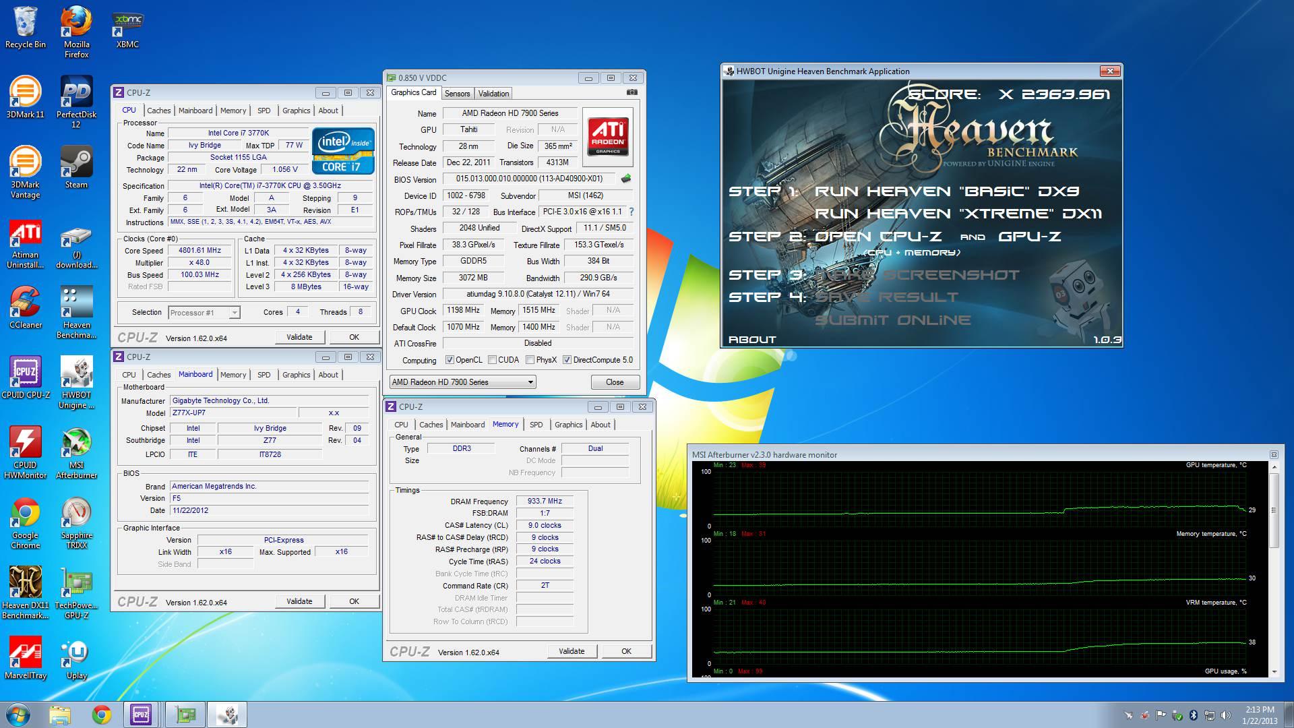Viewport: 1294px width, 728px height.
Task: Launch Uplay desktop shortcut
Action: [x=76, y=658]
